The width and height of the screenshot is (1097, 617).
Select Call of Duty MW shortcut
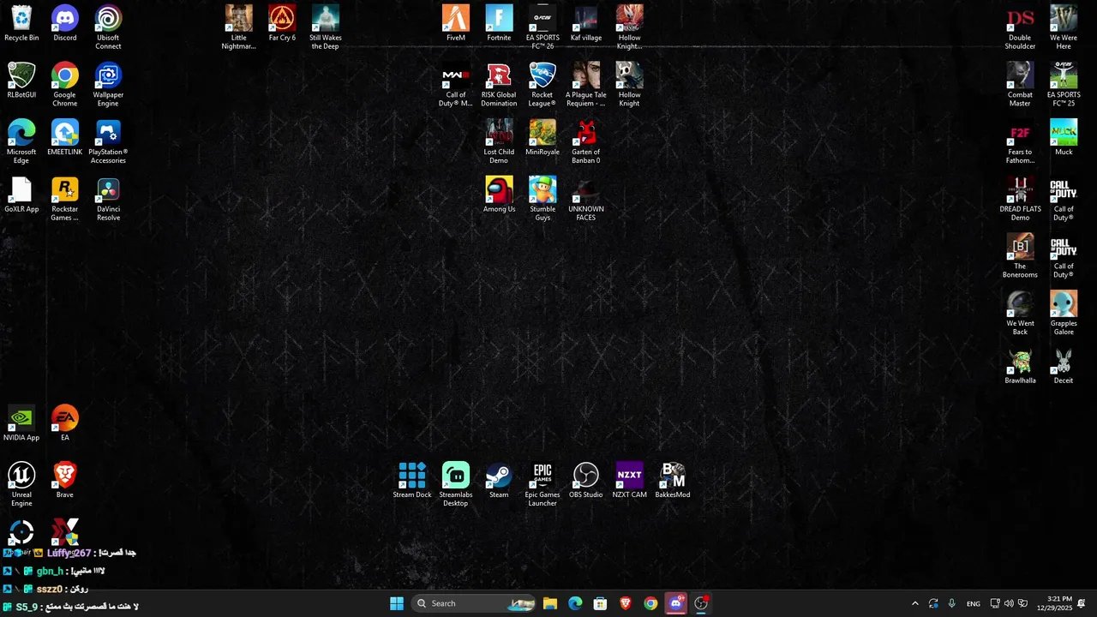click(x=456, y=85)
